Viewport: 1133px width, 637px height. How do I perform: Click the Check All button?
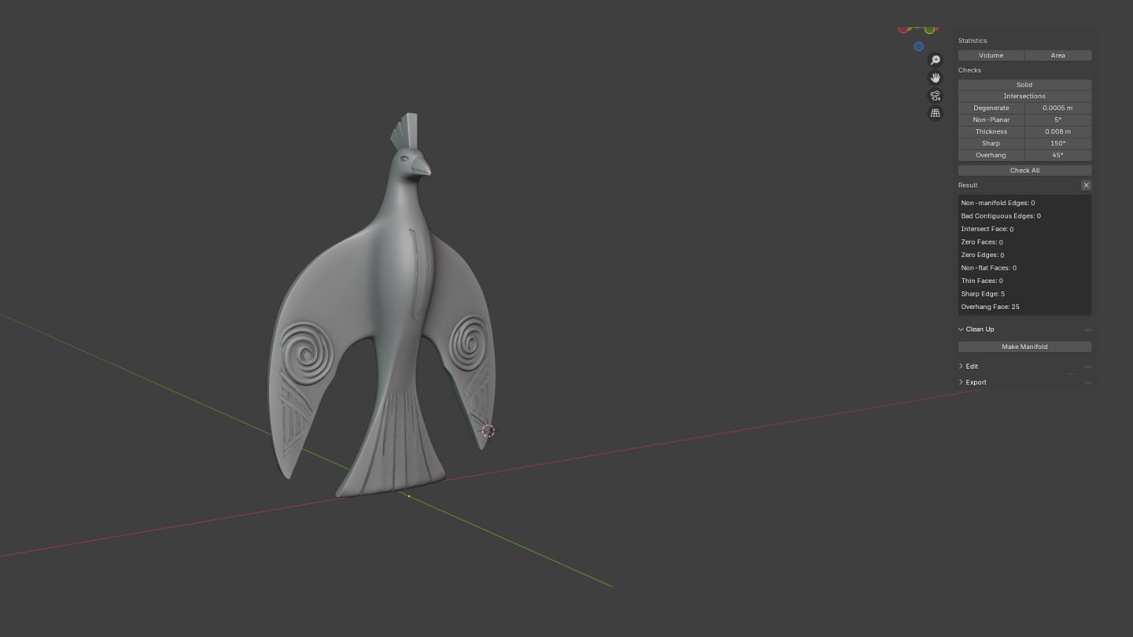point(1024,170)
